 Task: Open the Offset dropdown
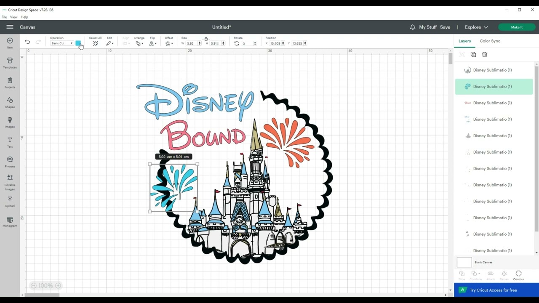click(169, 43)
